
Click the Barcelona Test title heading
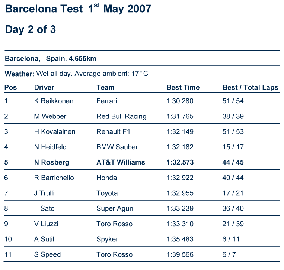[x=78, y=9]
